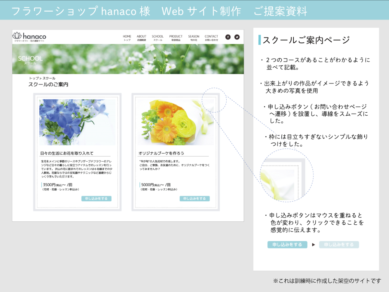Open the ABOUT navigation item
This screenshot has width=389, height=292.
141,38
